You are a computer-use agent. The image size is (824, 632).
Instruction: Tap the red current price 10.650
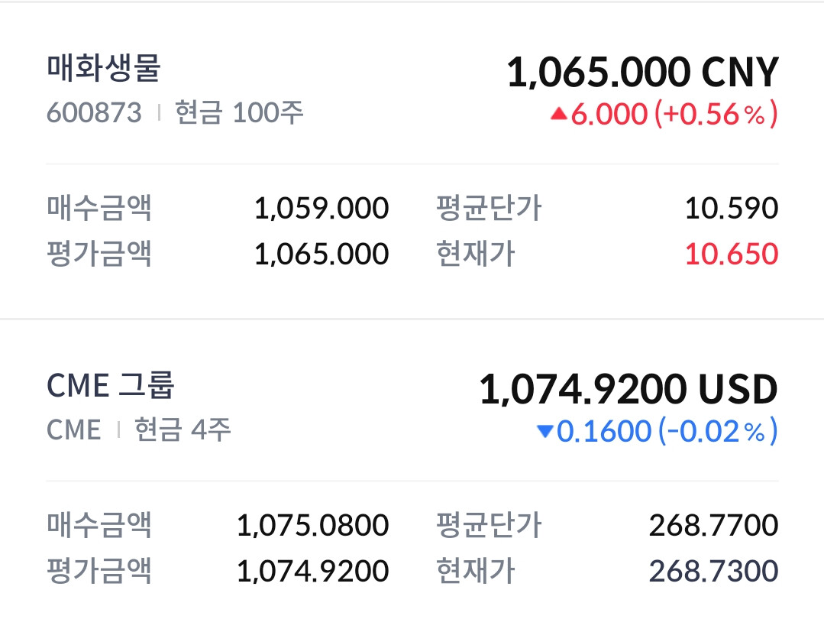[731, 254]
